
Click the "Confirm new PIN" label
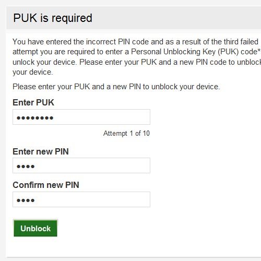46,185
